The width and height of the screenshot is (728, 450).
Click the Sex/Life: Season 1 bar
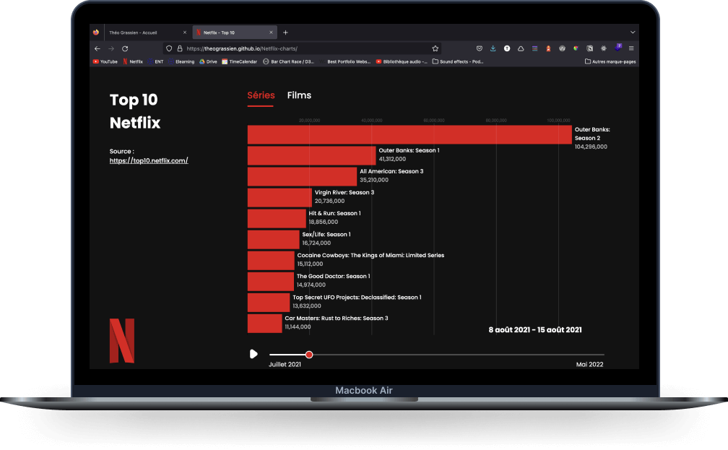tap(274, 240)
